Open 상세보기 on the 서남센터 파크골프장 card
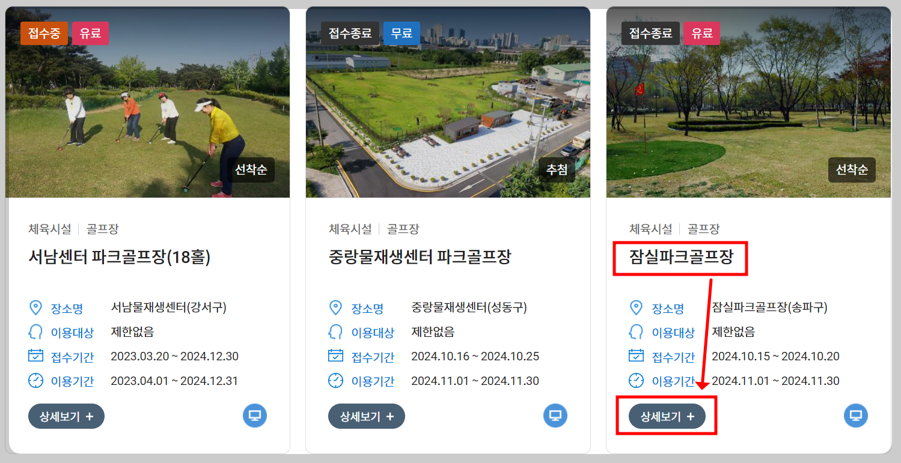Viewport: 901px width, 463px height. 66,415
